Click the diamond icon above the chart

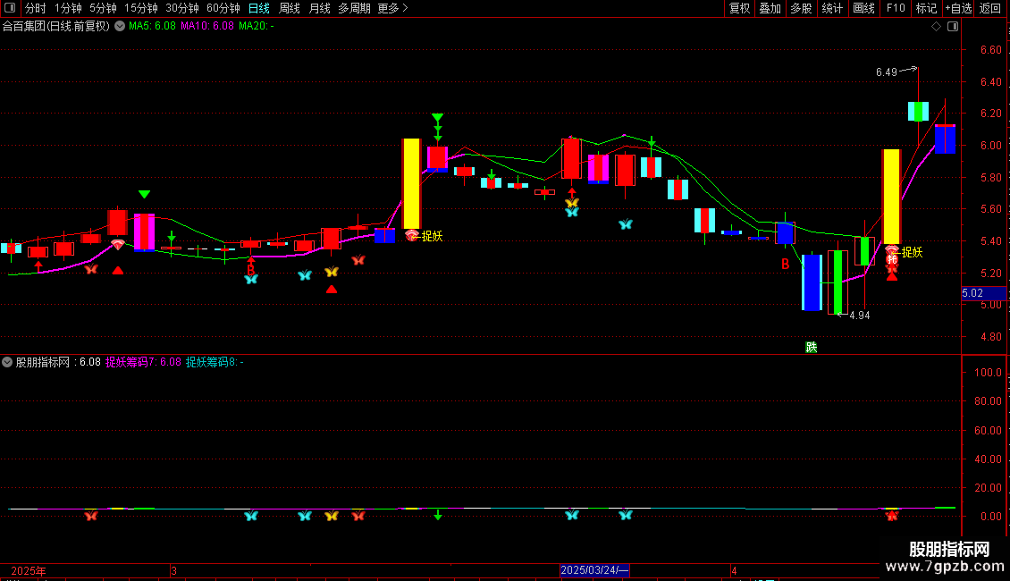[937, 27]
